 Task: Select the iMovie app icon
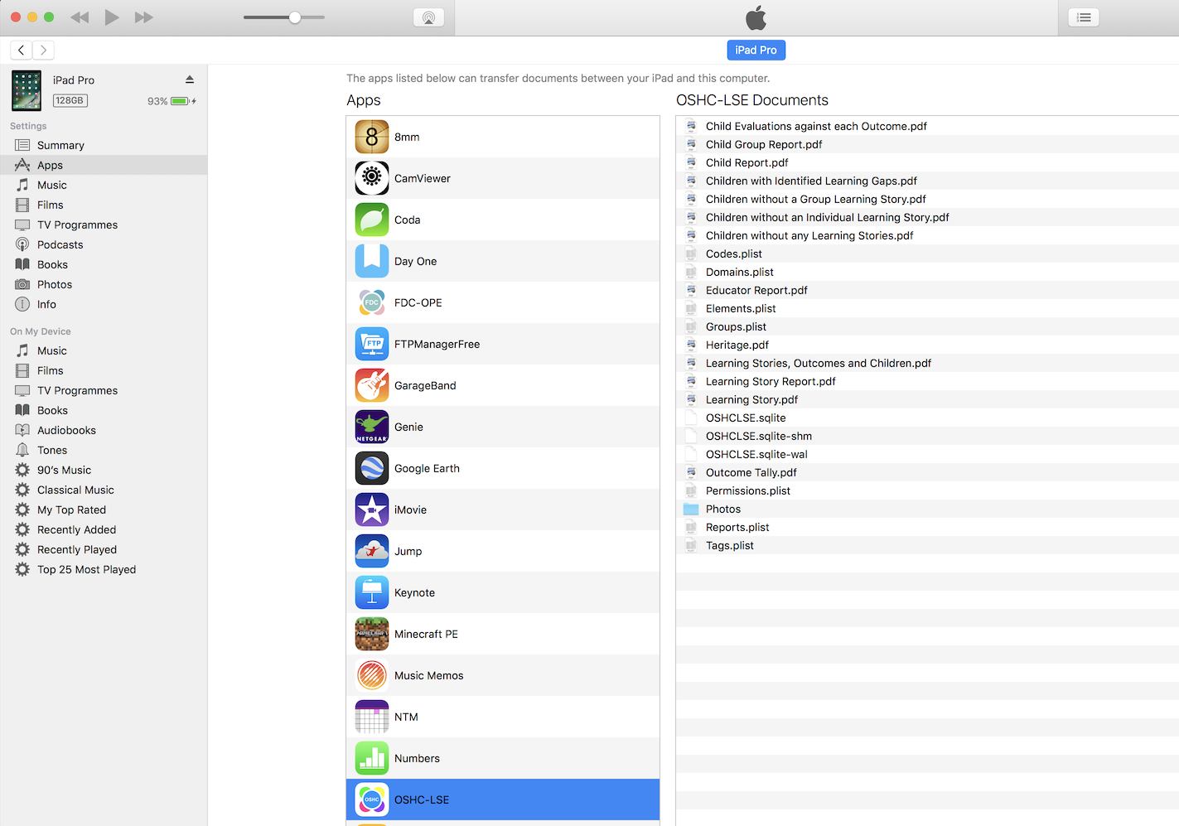[x=372, y=510]
